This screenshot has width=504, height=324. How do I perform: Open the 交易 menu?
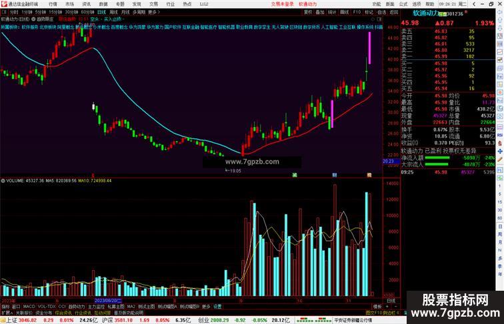click(153, 4)
